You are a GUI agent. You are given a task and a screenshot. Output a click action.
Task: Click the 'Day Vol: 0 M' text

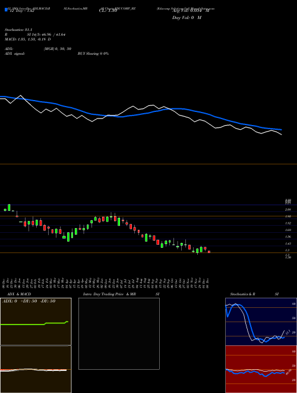187,18
